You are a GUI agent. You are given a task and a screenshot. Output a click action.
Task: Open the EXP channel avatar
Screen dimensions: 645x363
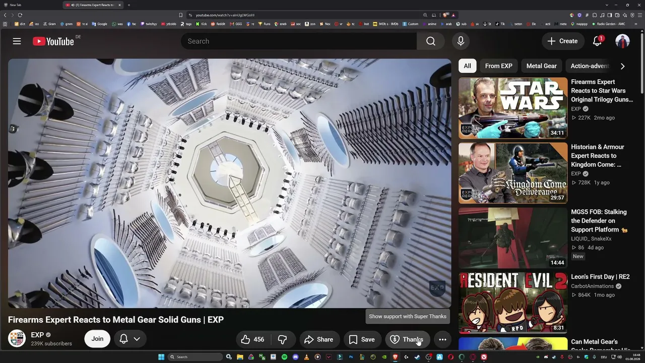pos(17,339)
